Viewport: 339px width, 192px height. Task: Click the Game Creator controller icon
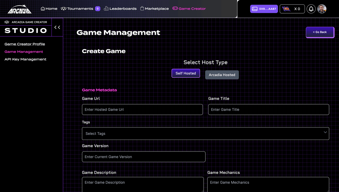[175, 8]
